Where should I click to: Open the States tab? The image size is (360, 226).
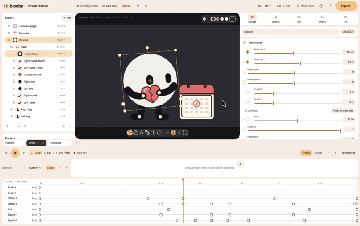pos(322,19)
